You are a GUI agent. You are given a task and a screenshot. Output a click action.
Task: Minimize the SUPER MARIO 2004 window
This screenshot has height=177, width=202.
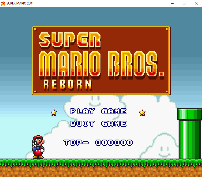pyautogui.click(x=172, y=3)
